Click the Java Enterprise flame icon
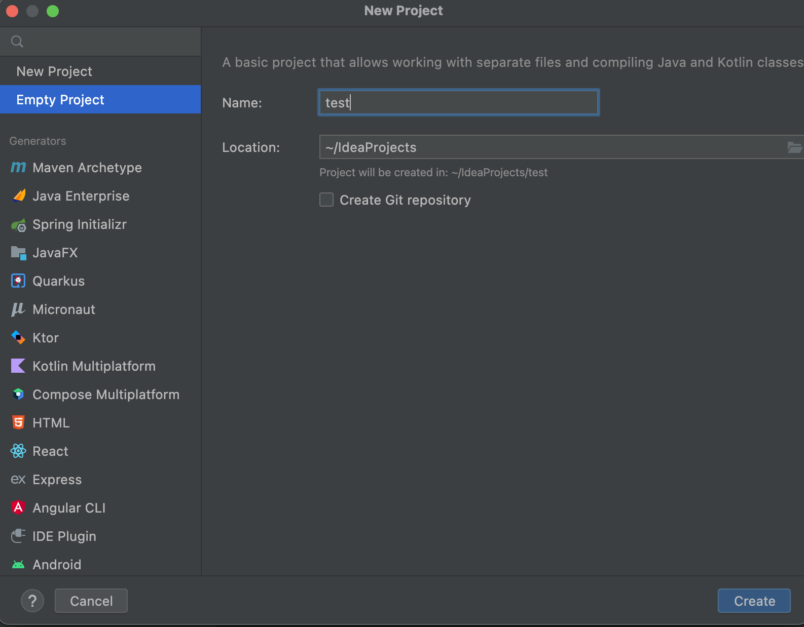Screen dimensions: 804x627 pos(19,195)
